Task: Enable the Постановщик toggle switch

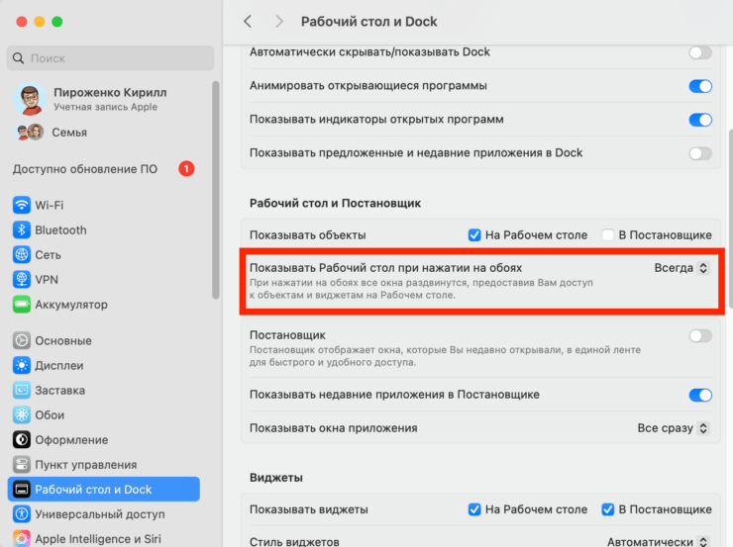Action: (700, 336)
